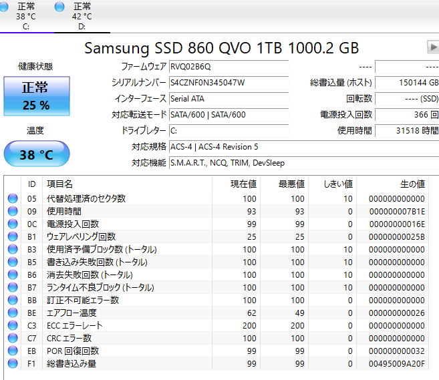Click the status icon of row 09
The width and height of the screenshot is (439, 380).
coord(13,211)
